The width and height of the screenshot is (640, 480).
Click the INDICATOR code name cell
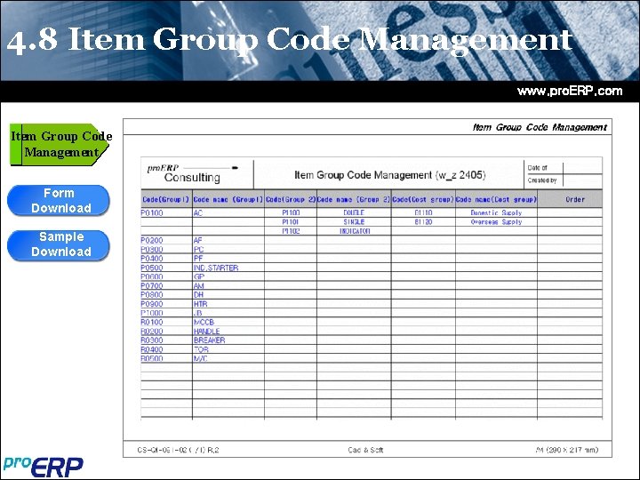(355, 231)
